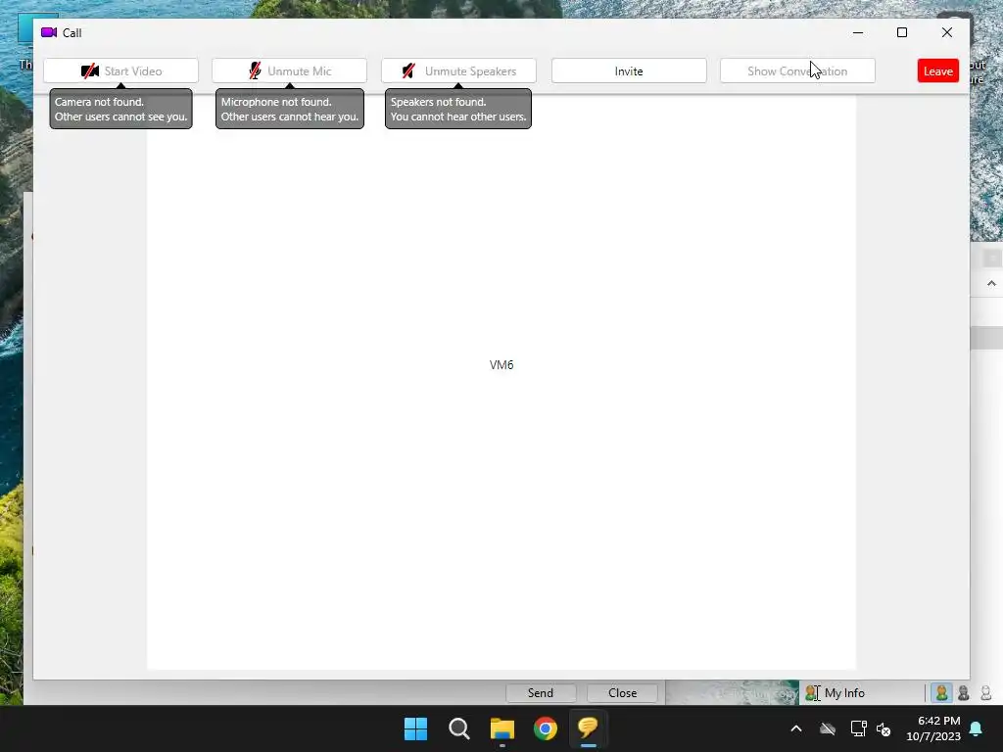This screenshot has height=752, width=1003.
Task: Launch Google Chrome from the taskbar
Action: (546, 728)
